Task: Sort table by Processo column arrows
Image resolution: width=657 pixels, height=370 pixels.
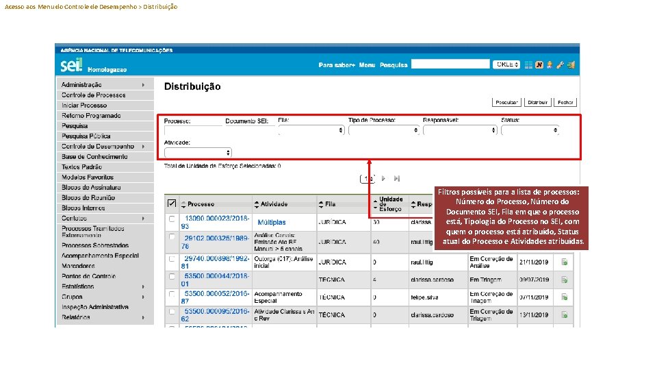Action: coord(183,204)
